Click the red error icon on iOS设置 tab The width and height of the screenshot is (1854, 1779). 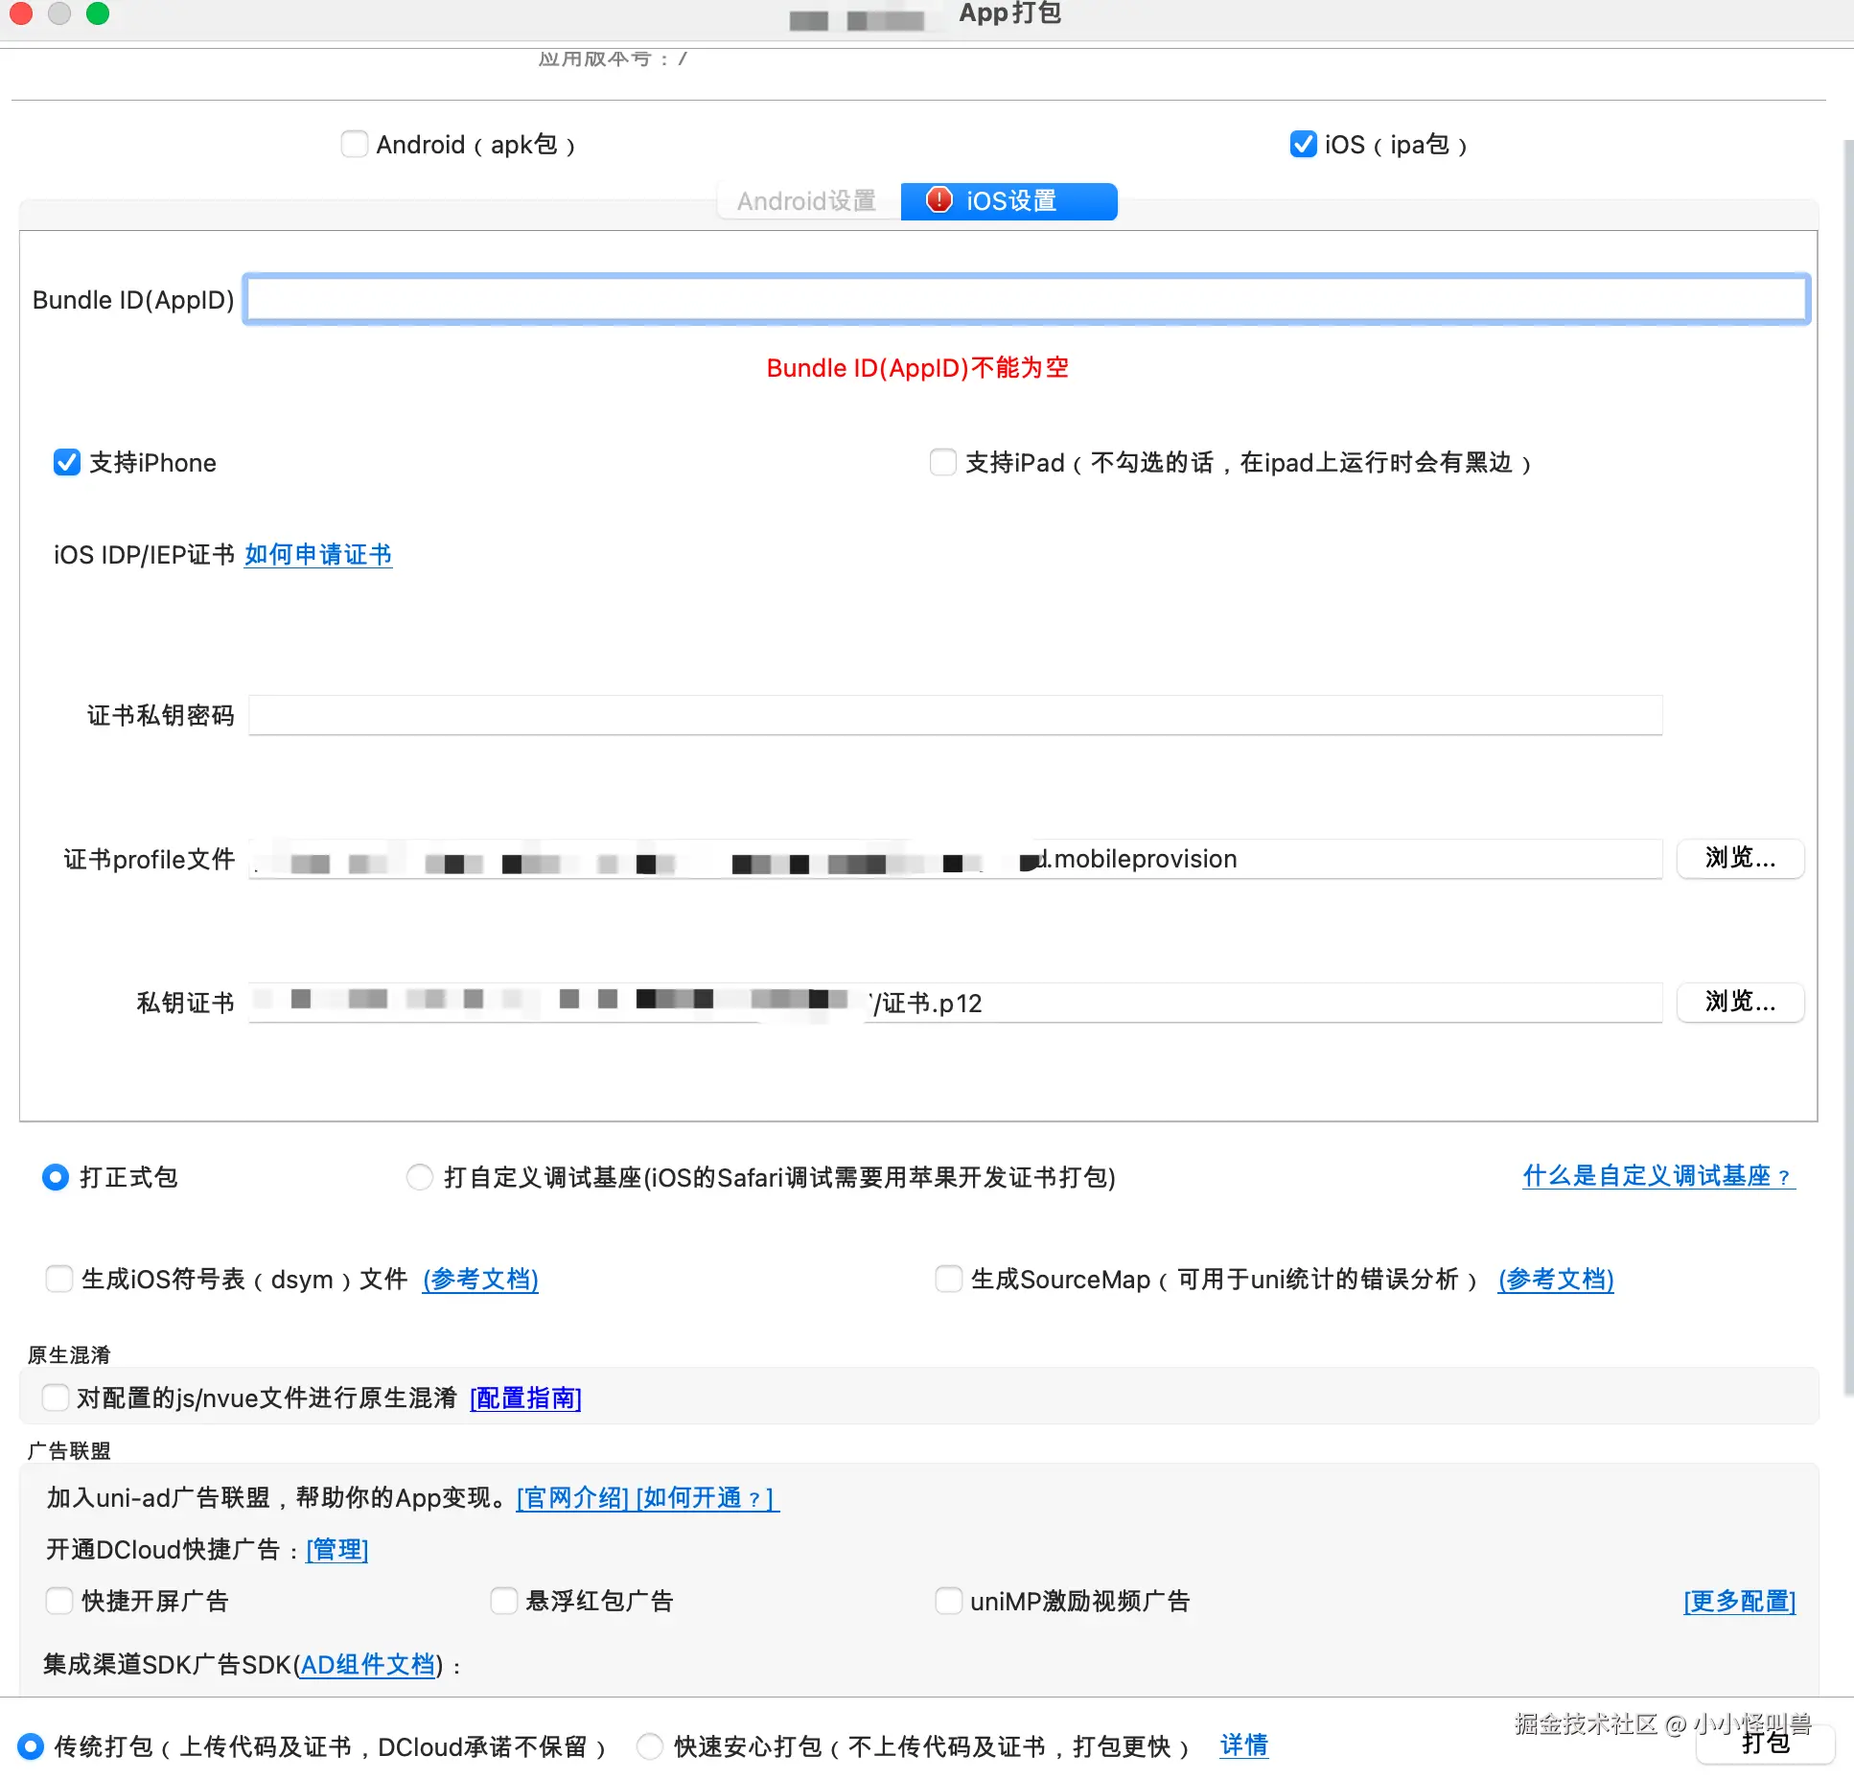(939, 200)
